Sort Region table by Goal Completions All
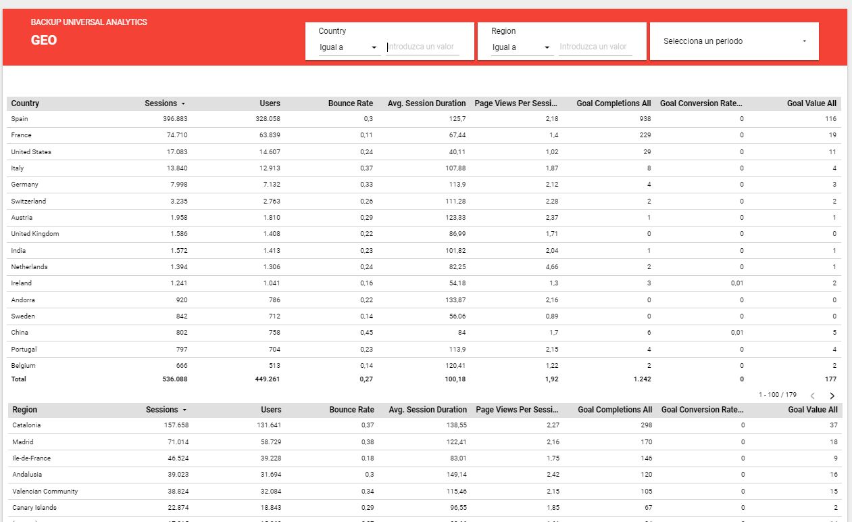 coord(615,410)
